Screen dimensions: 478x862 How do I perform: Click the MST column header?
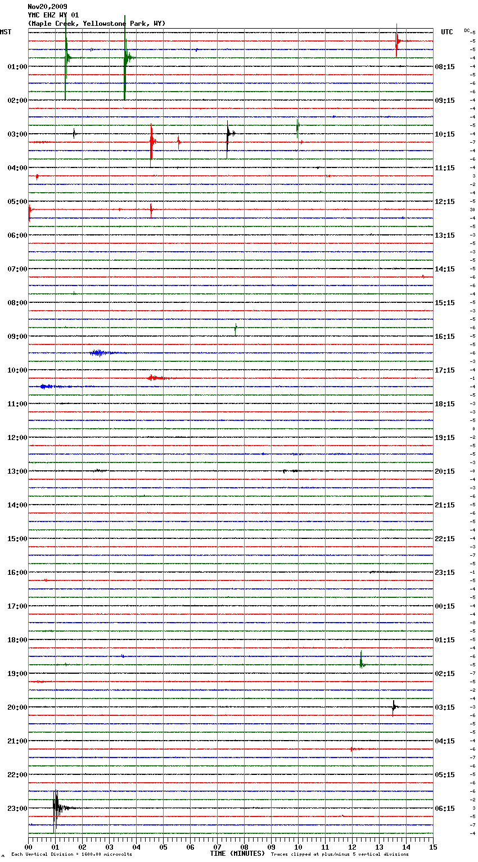pos(6,32)
